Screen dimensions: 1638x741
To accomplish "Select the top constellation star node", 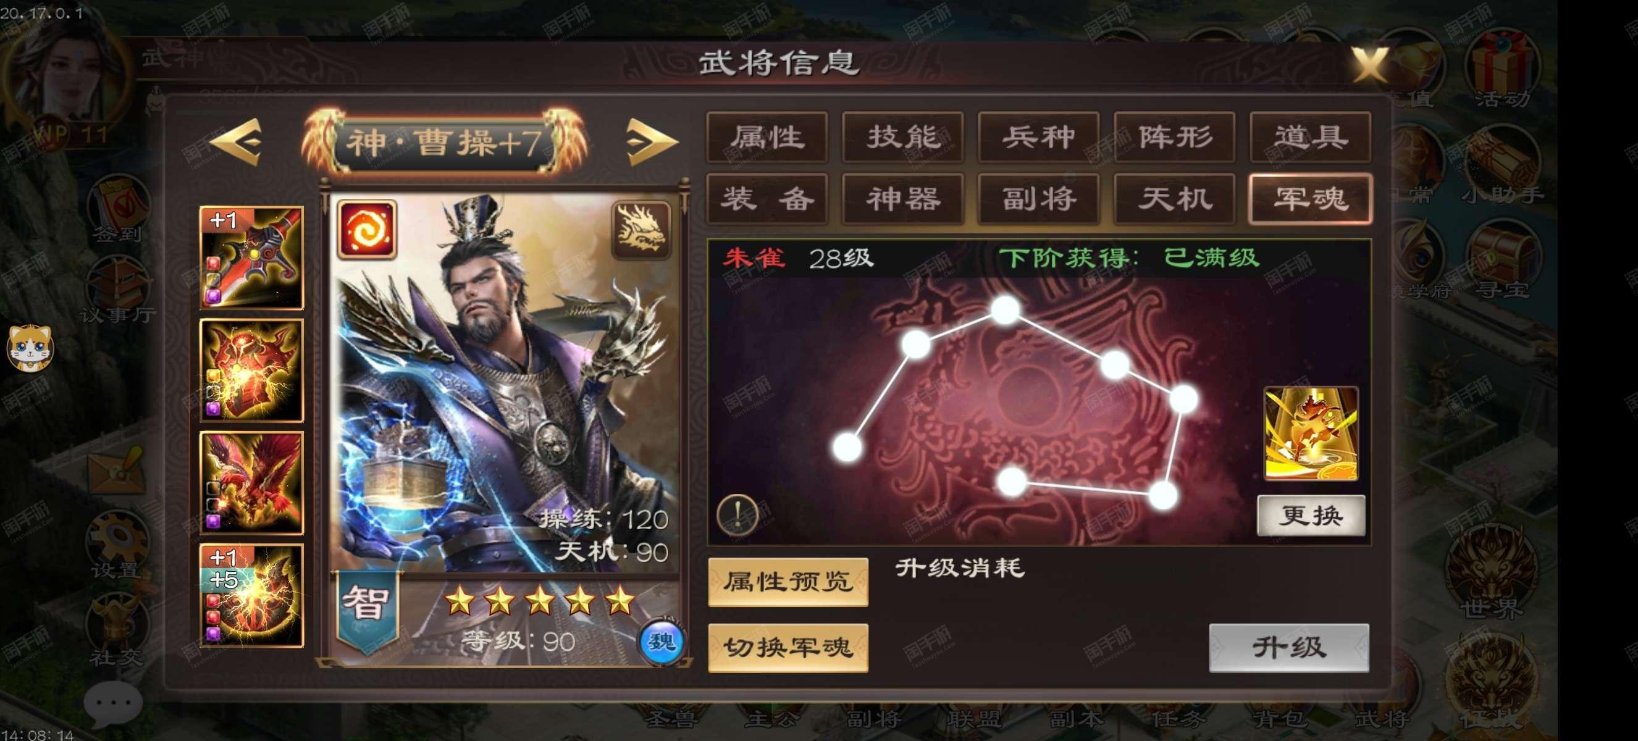I will point(1006,310).
